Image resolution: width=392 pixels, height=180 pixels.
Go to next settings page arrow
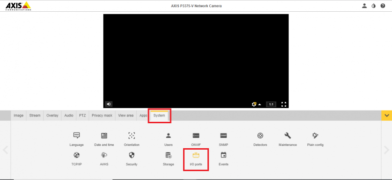point(387,150)
